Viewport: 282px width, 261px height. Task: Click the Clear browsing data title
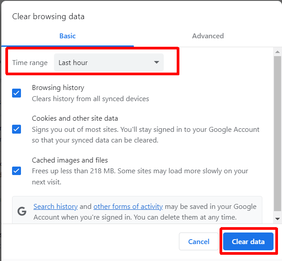pos(48,16)
